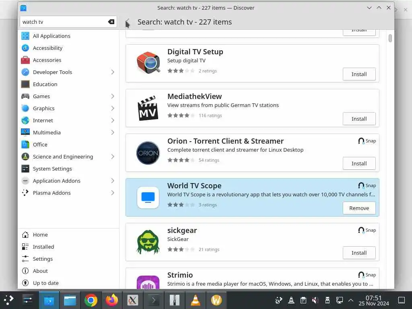
Task: Open the Education category
Action: tap(68, 84)
